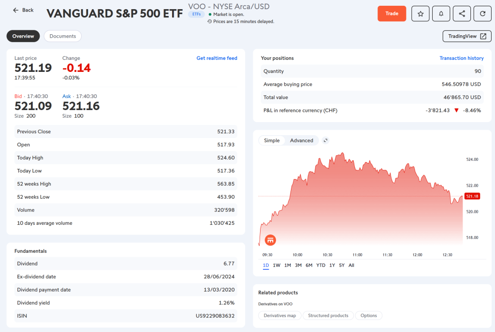Image resolution: width=495 pixels, height=332 pixels.
Task: Select the 1Y chart range
Action: pos(332,265)
